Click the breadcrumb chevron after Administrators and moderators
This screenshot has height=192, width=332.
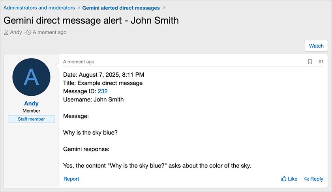coord(79,8)
